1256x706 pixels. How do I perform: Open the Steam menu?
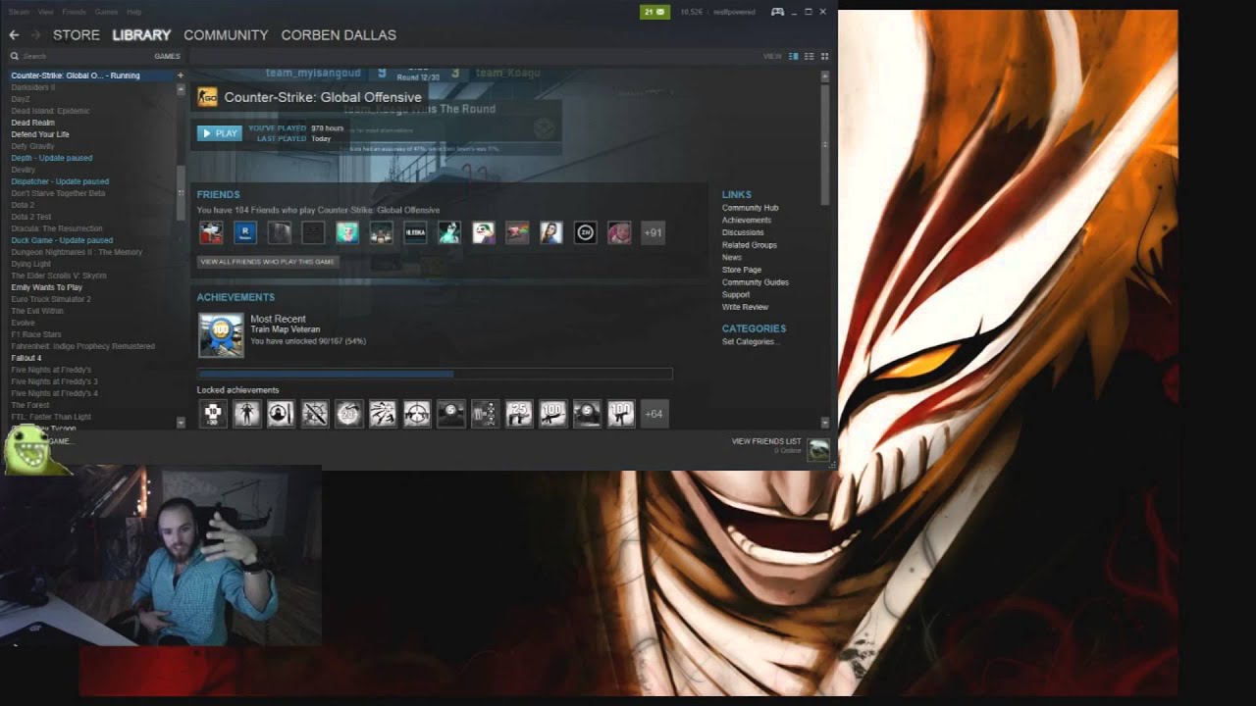19,12
